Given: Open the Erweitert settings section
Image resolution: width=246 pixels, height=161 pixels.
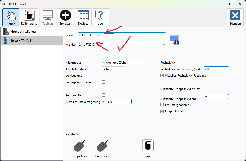Looking at the screenshot, I should click(x=65, y=17).
